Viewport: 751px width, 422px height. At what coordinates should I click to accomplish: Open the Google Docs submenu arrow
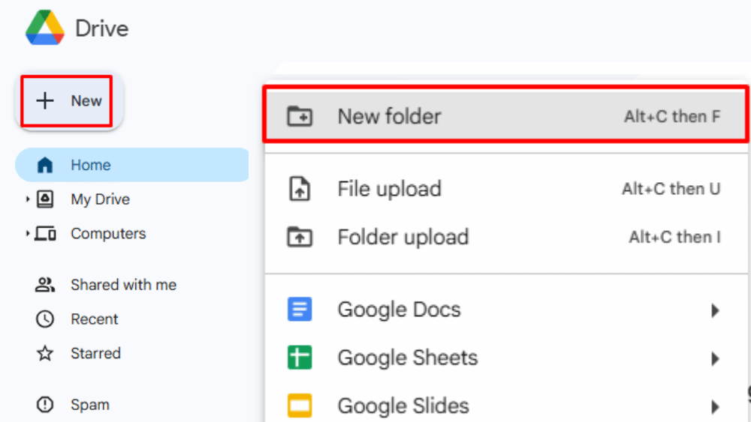[x=715, y=310]
